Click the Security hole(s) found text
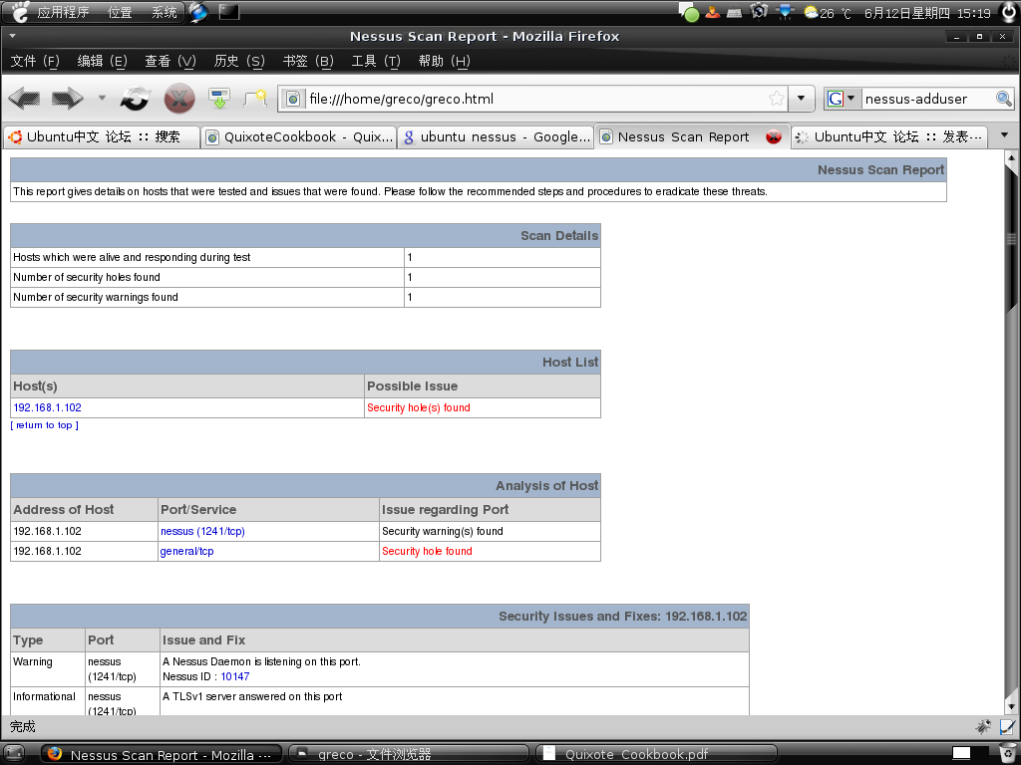Image resolution: width=1021 pixels, height=765 pixels. click(x=419, y=407)
